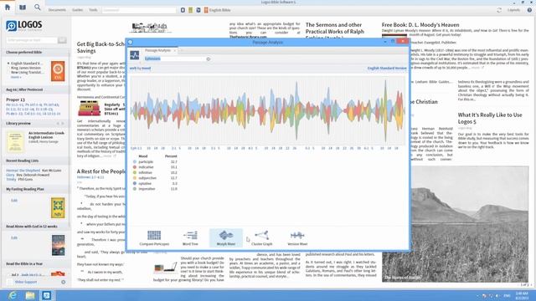Screen dimensions: 536x301
Task: Change the verb by mood dropdown
Action: (140, 69)
